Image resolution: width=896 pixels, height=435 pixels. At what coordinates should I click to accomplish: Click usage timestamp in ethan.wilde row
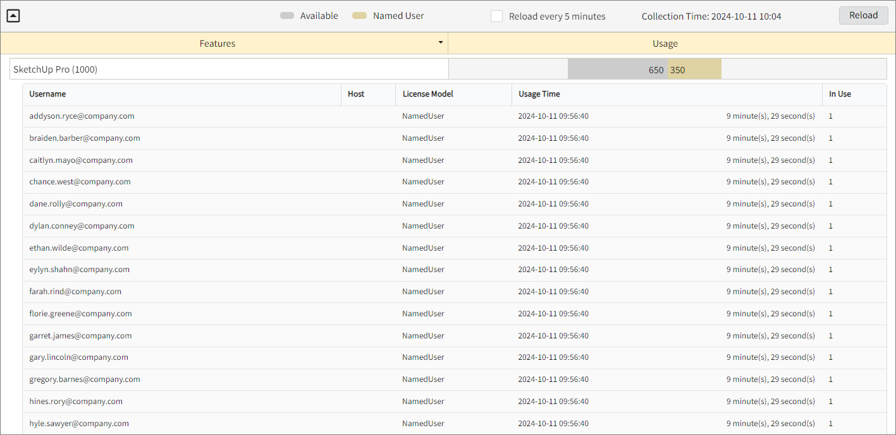coord(553,248)
